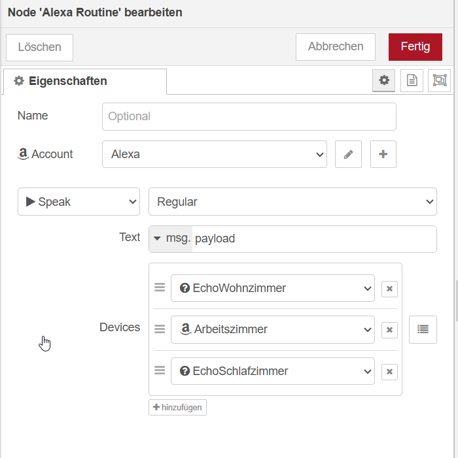This screenshot has height=458, width=458.
Task: Remove EchoWohnzimmer device from list
Action: pyautogui.click(x=389, y=288)
